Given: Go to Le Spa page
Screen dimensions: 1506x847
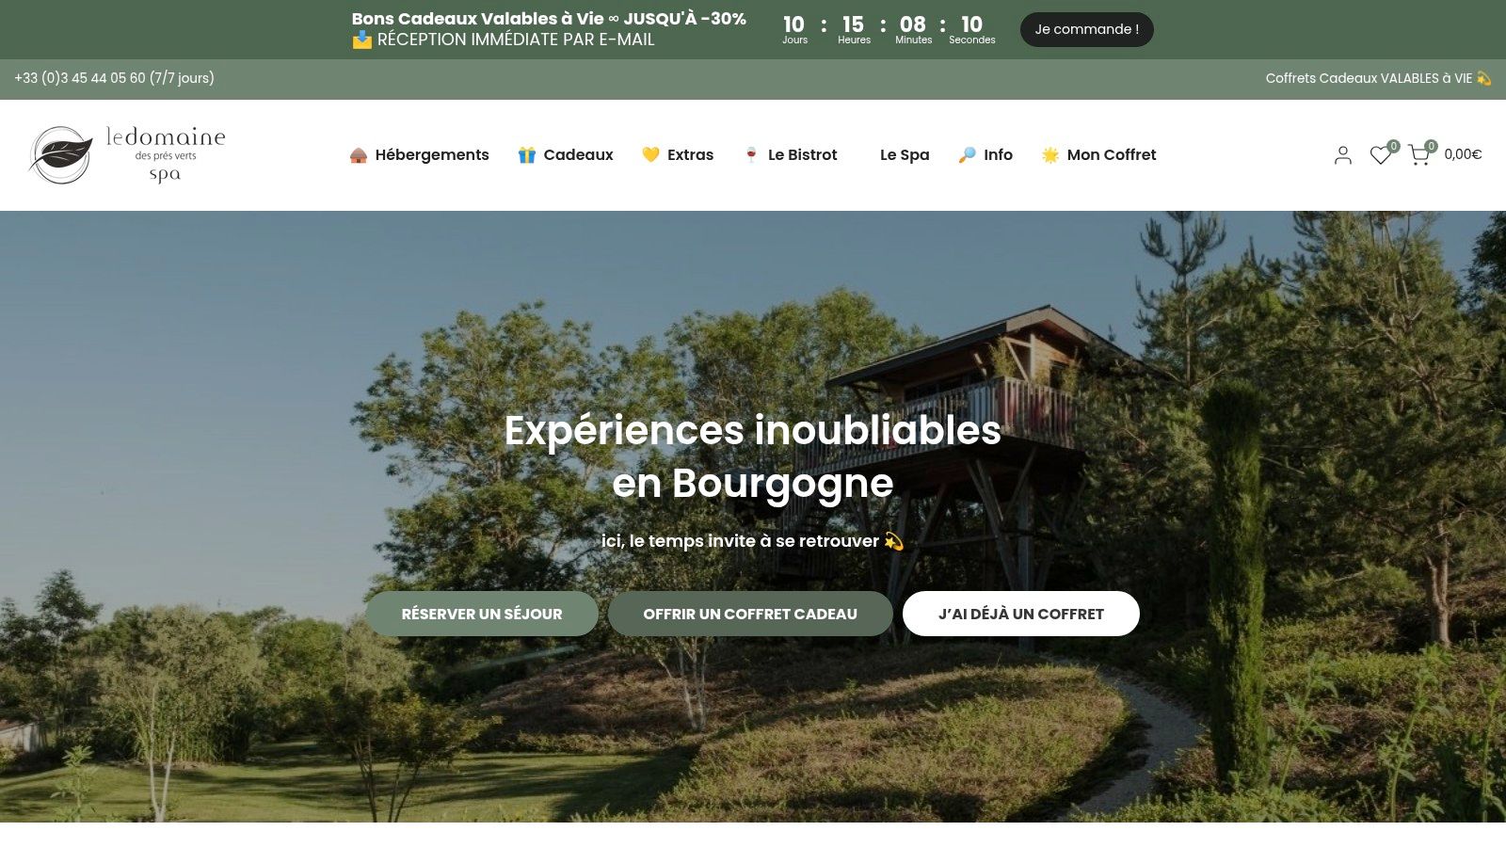Looking at the screenshot, I should [905, 155].
